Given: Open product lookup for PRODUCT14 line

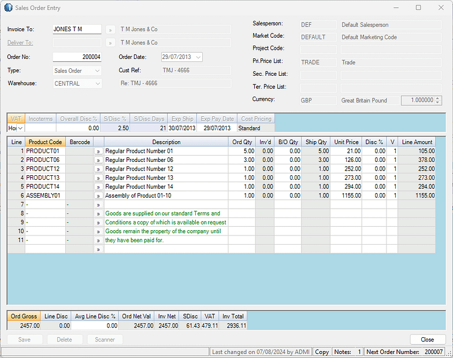Looking at the screenshot, I should tap(98, 187).
